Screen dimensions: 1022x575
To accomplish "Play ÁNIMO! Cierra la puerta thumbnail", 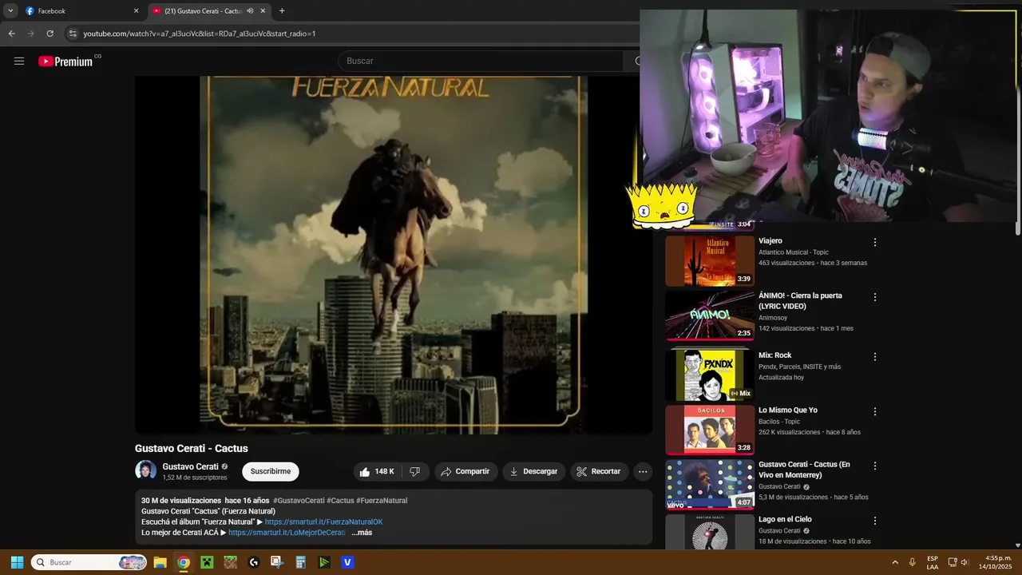I will coord(710,315).
